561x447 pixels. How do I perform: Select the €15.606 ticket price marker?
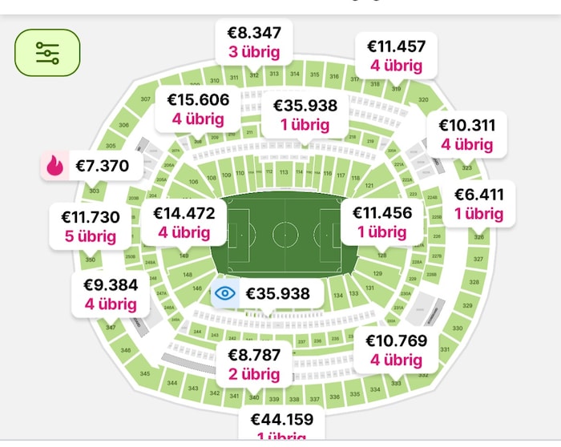198,110
